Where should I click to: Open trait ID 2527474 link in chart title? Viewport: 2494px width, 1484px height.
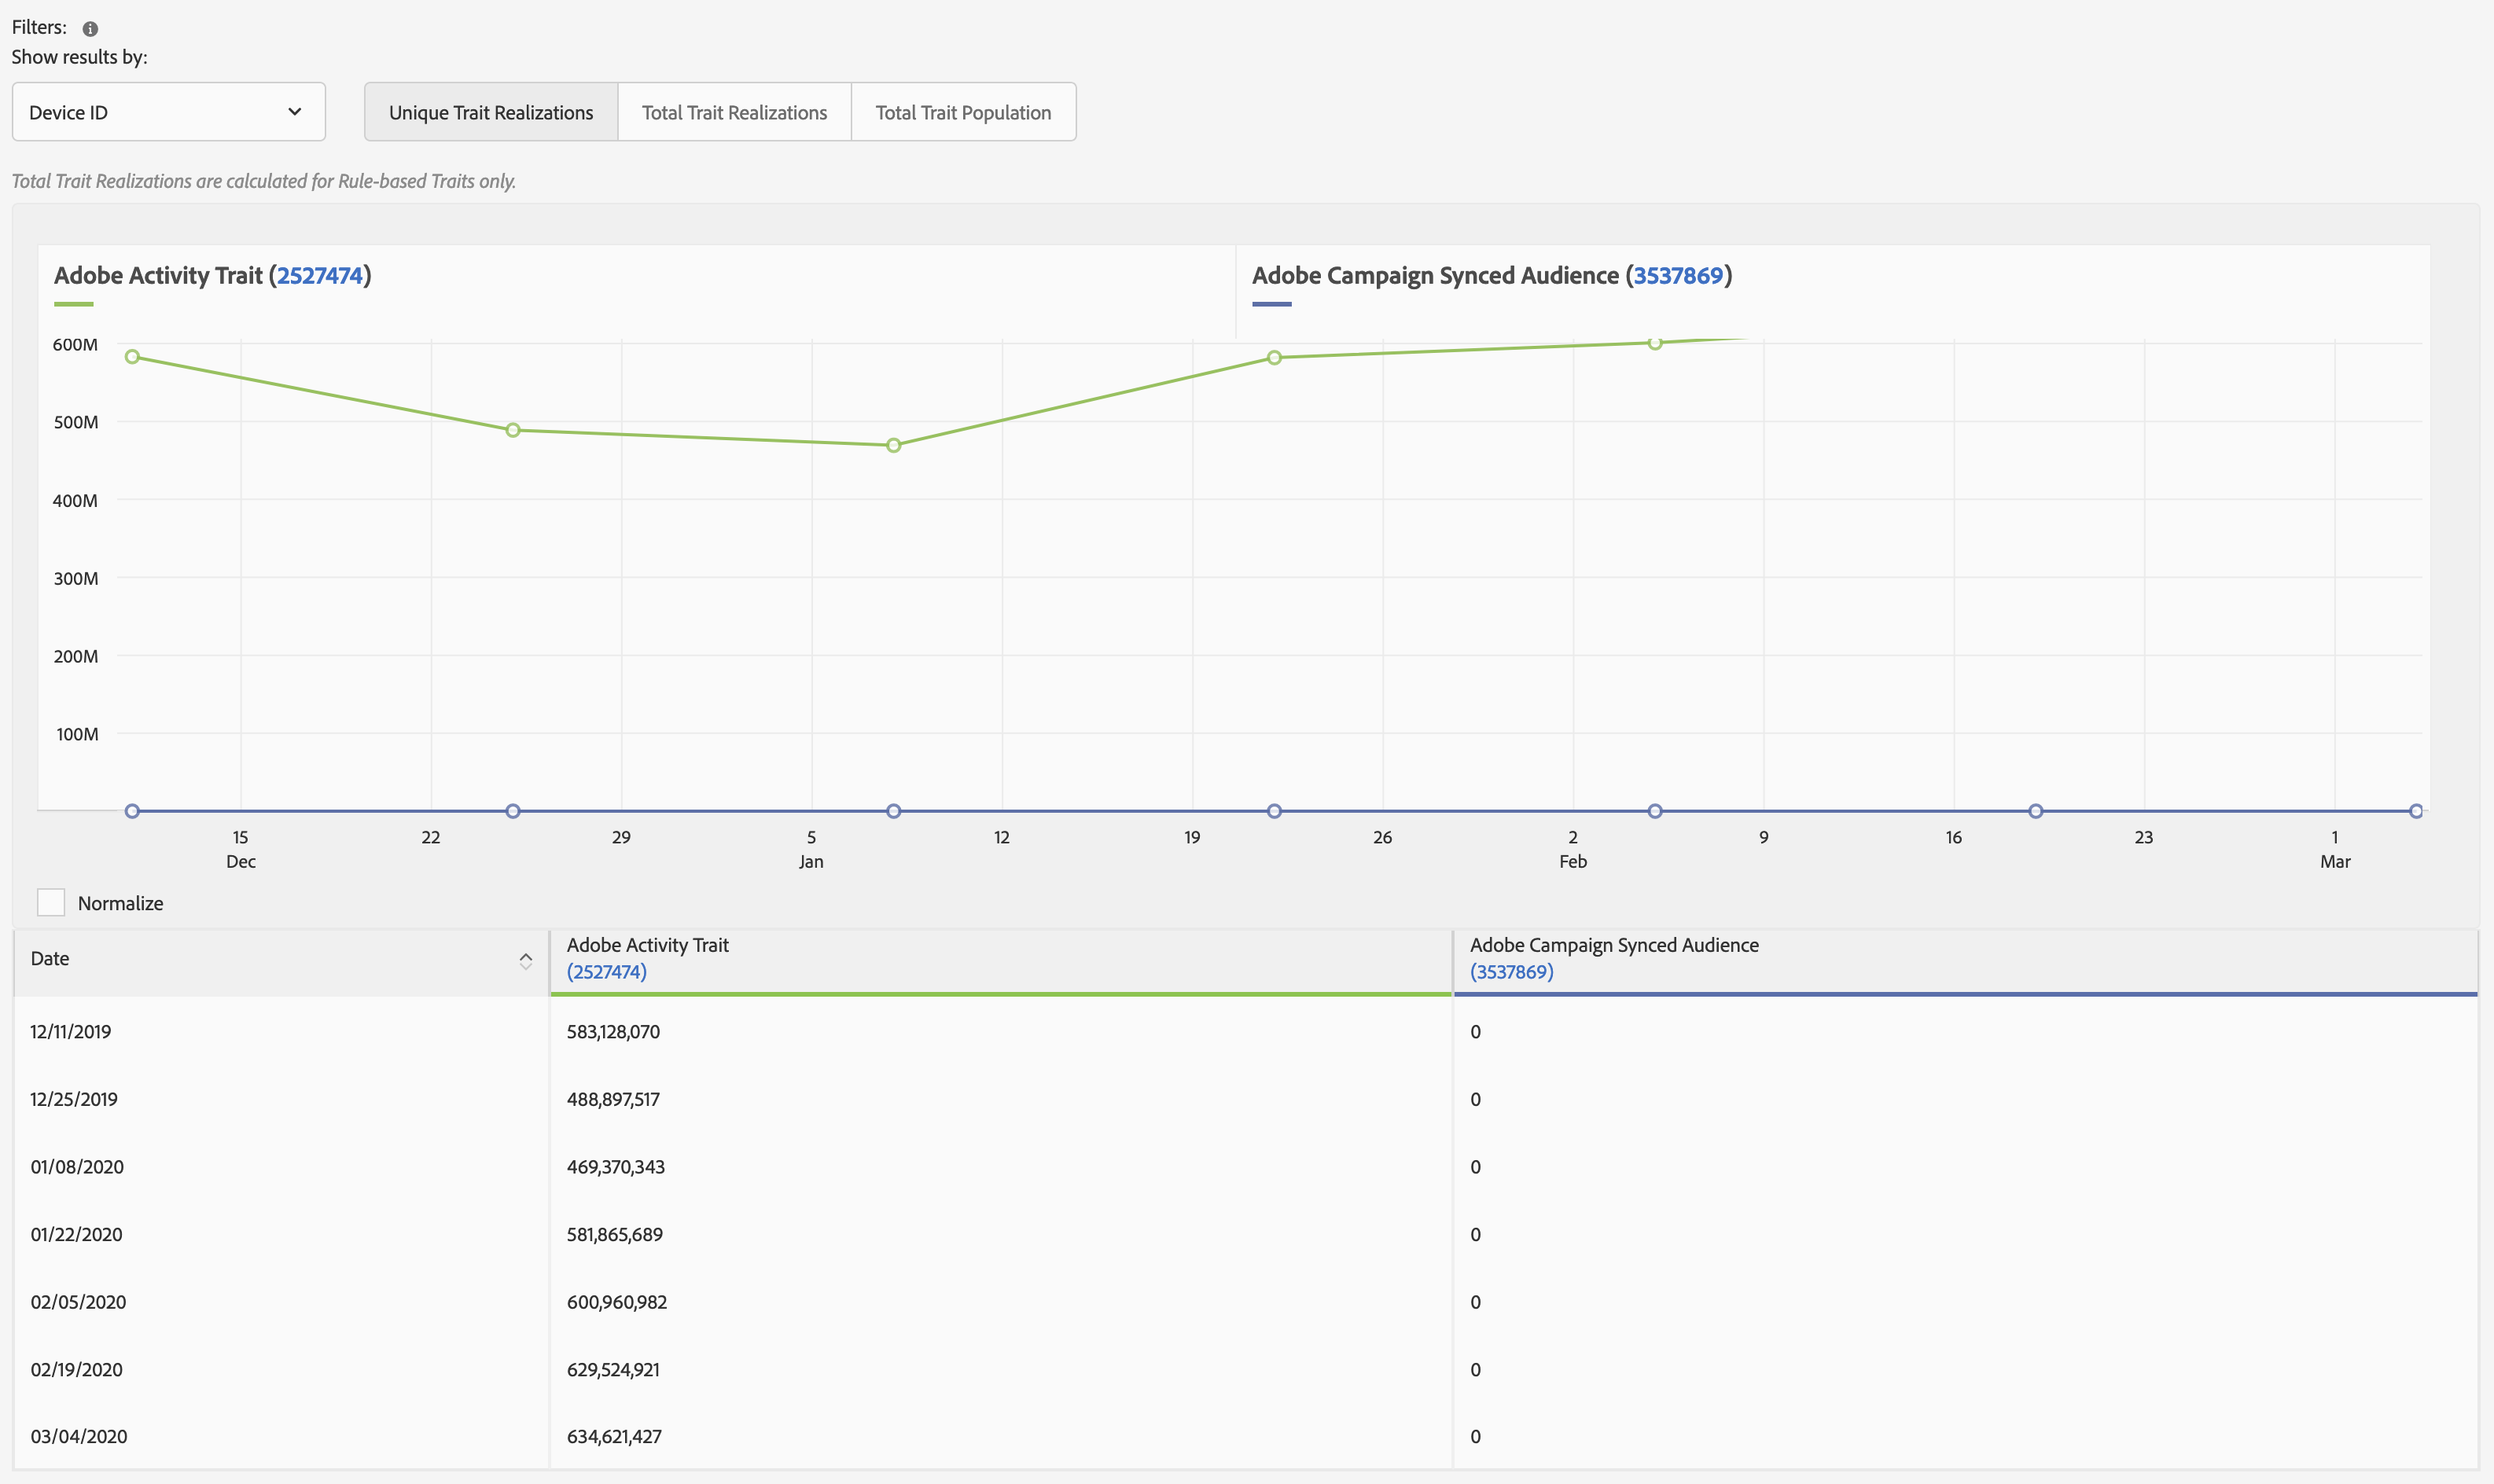tap(319, 275)
